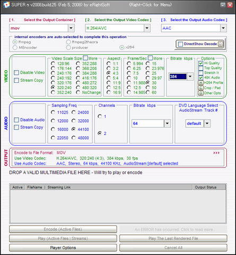This screenshot has width=236, height=255.
Task: Click the Cancel All button
Action: pyautogui.click(x=173, y=248)
